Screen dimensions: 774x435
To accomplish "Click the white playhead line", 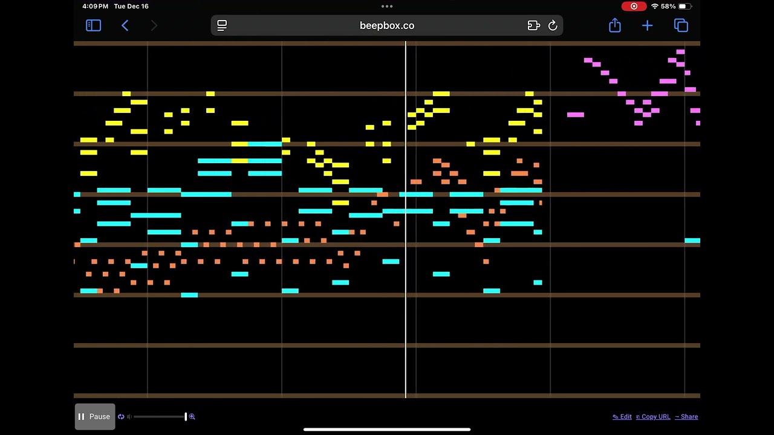I will [406, 220].
